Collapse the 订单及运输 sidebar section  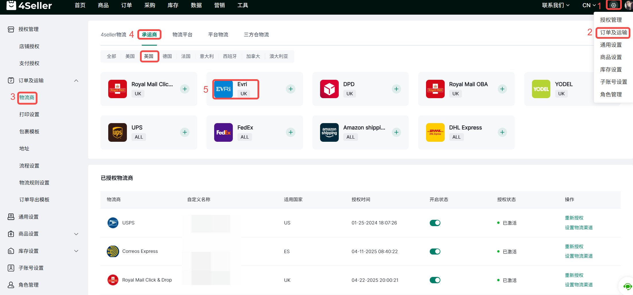point(76,81)
